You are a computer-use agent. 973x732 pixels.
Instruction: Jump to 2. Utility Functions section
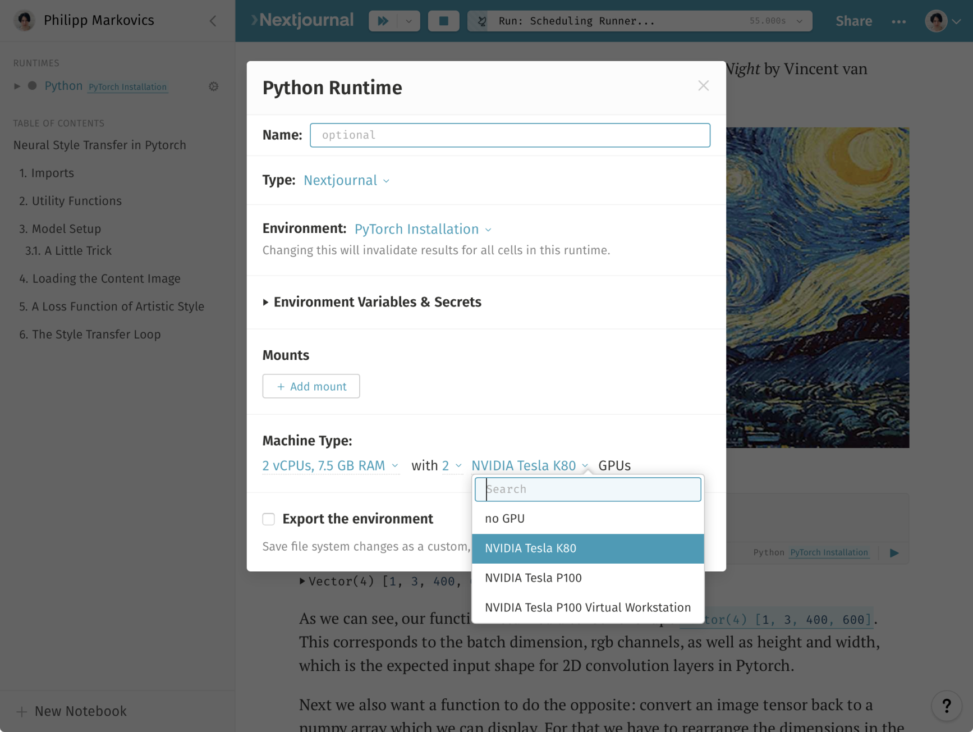(x=70, y=201)
